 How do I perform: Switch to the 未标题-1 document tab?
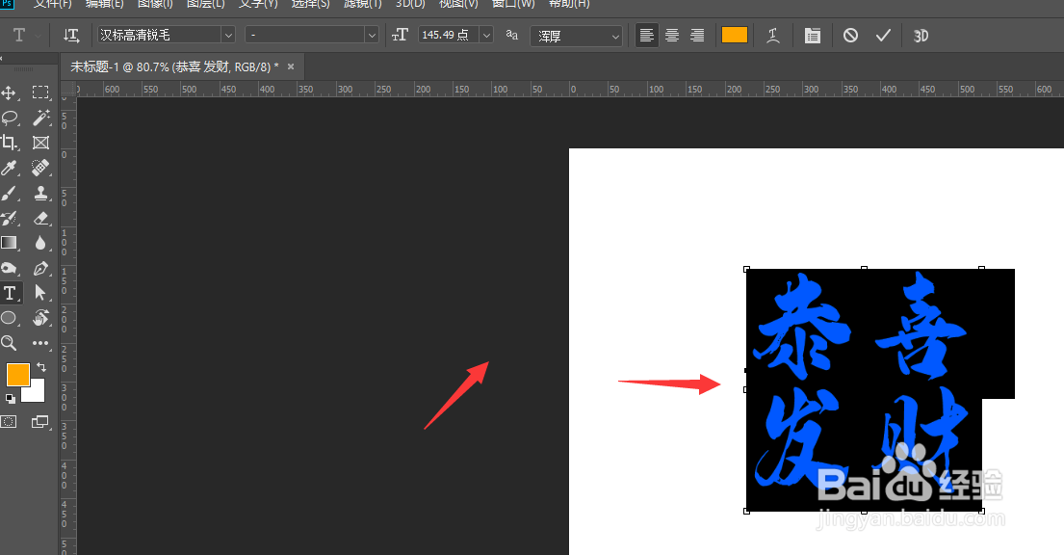tap(175, 66)
